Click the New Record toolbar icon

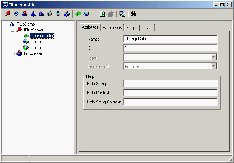click(50, 14)
